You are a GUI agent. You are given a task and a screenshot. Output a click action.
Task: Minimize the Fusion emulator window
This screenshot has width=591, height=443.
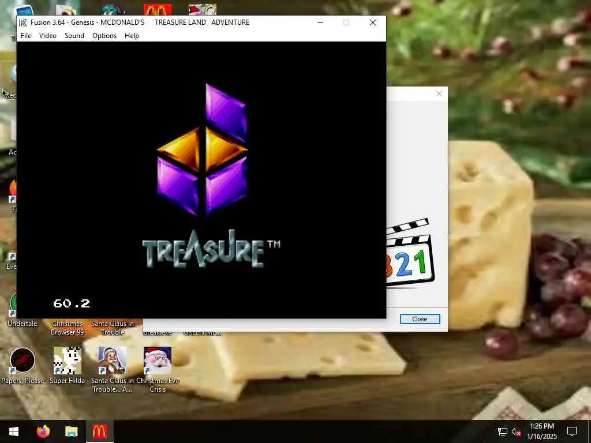coord(320,22)
